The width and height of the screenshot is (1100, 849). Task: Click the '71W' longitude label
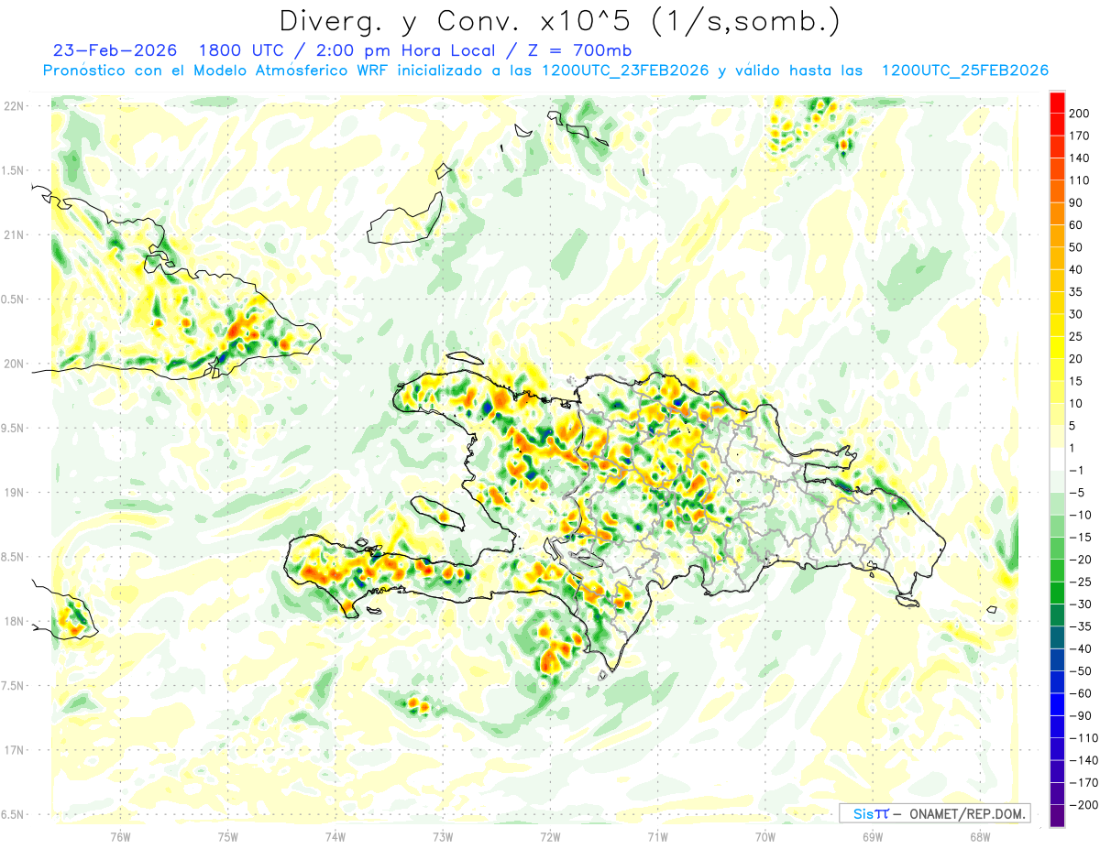pyautogui.click(x=657, y=836)
